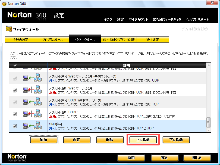This screenshot has width=220, height=165.
Task: Click the blocked-direction icon for デフォルト遮断 SSDP
Action: (34, 114)
